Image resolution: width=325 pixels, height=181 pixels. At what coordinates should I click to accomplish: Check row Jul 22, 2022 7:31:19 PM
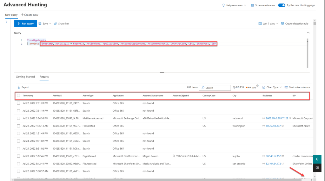[x=18, y=111]
